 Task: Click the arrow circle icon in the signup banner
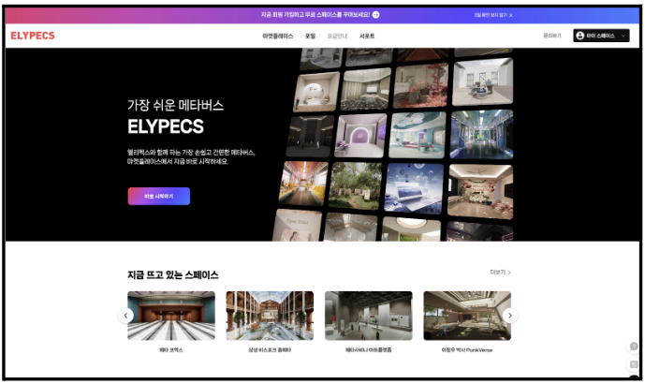tap(375, 14)
